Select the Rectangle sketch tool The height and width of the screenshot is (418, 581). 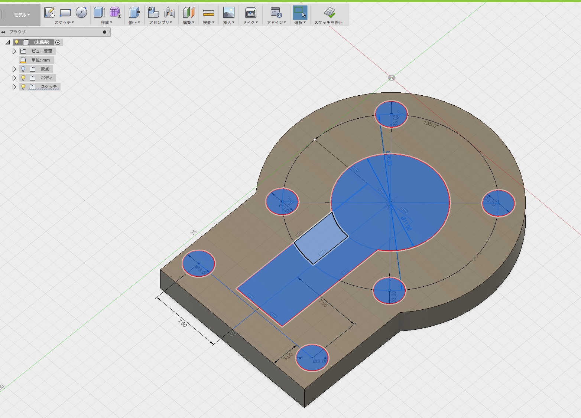coord(65,13)
